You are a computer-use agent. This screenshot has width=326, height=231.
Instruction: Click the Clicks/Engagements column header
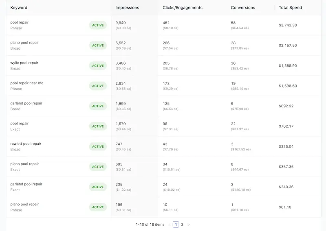click(182, 8)
